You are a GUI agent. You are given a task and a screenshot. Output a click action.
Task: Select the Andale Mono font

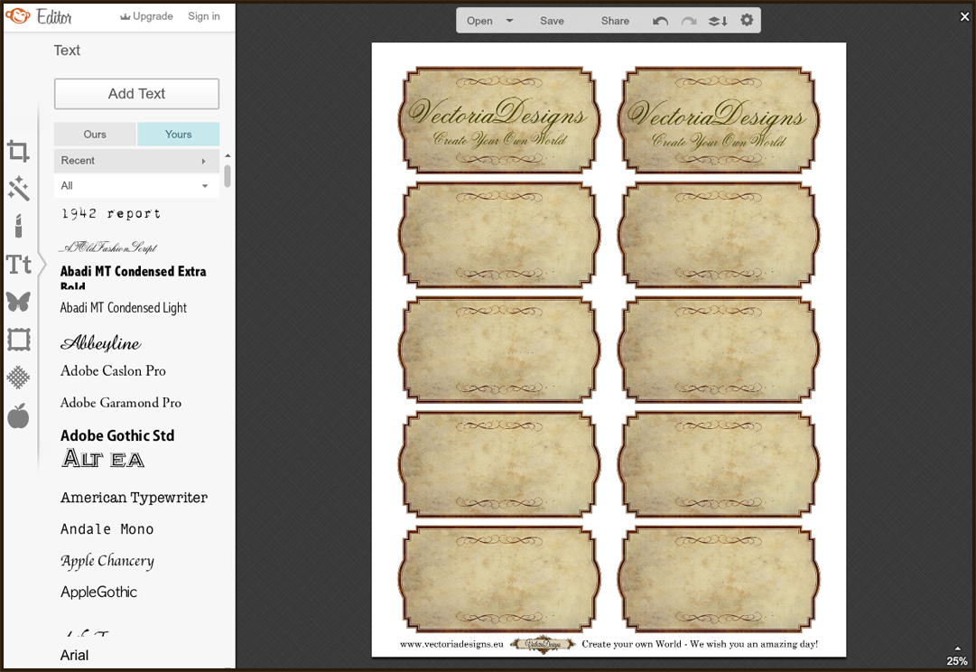(107, 528)
